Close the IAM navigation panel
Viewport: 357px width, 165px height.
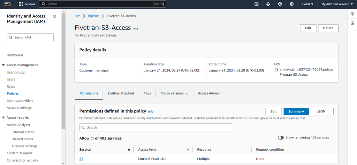click(x=54, y=16)
